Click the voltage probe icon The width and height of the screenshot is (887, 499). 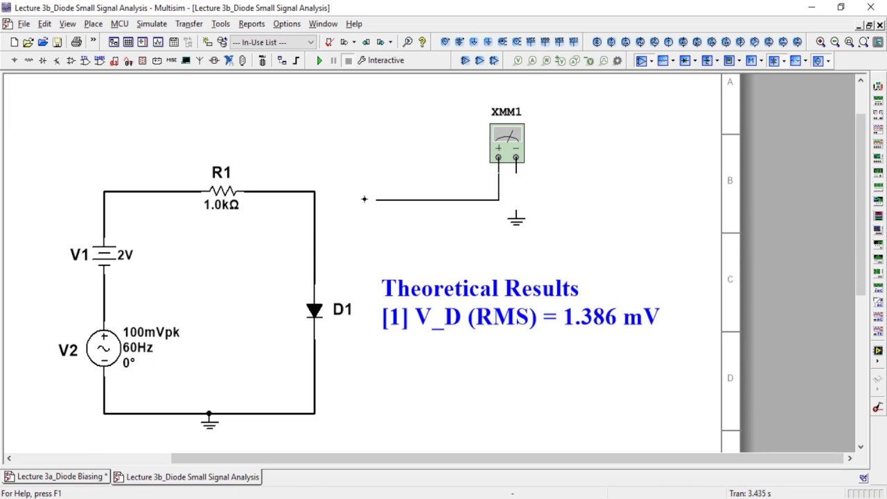tap(518, 61)
